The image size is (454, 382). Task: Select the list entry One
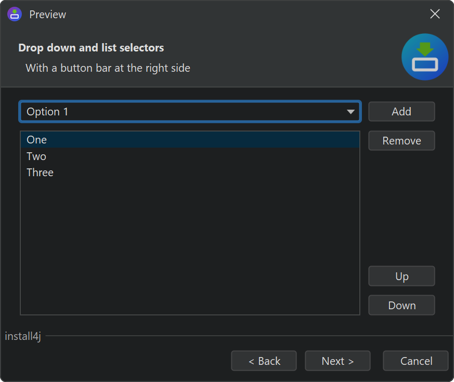point(37,140)
